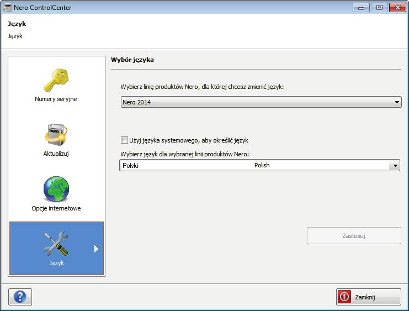Click the Wybór języka heading
Viewport: 409px width, 311px height.
pyautogui.click(x=132, y=60)
